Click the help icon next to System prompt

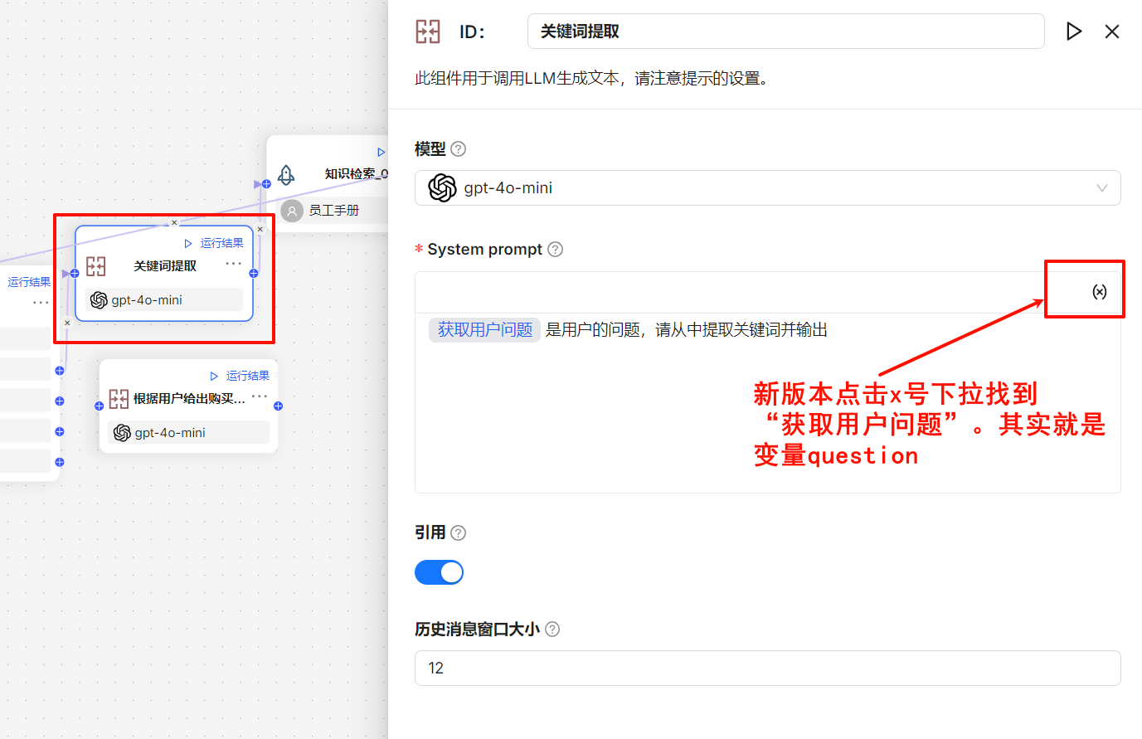(x=555, y=250)
